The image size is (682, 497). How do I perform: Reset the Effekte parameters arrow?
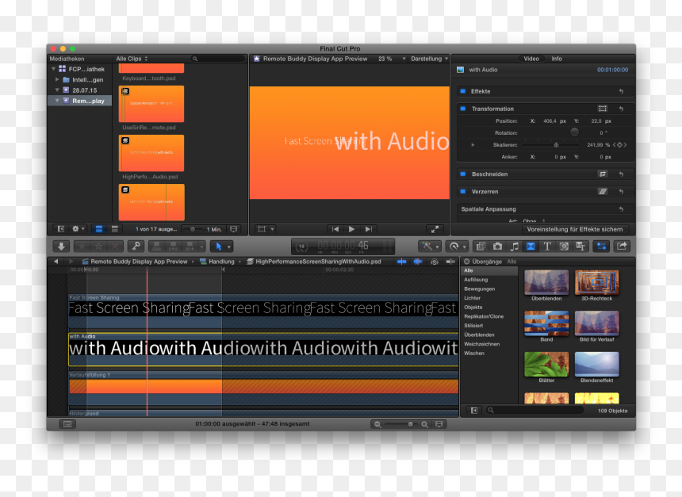click(621, 91)
